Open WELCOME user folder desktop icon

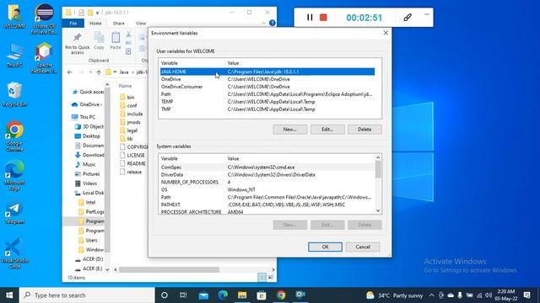[15, 17]
